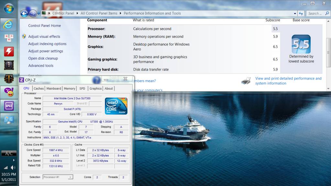The width and height of the screenshot is (331, 186).
Task: Switch to SPD tab in CPU-Z
Action: [82, 88]
